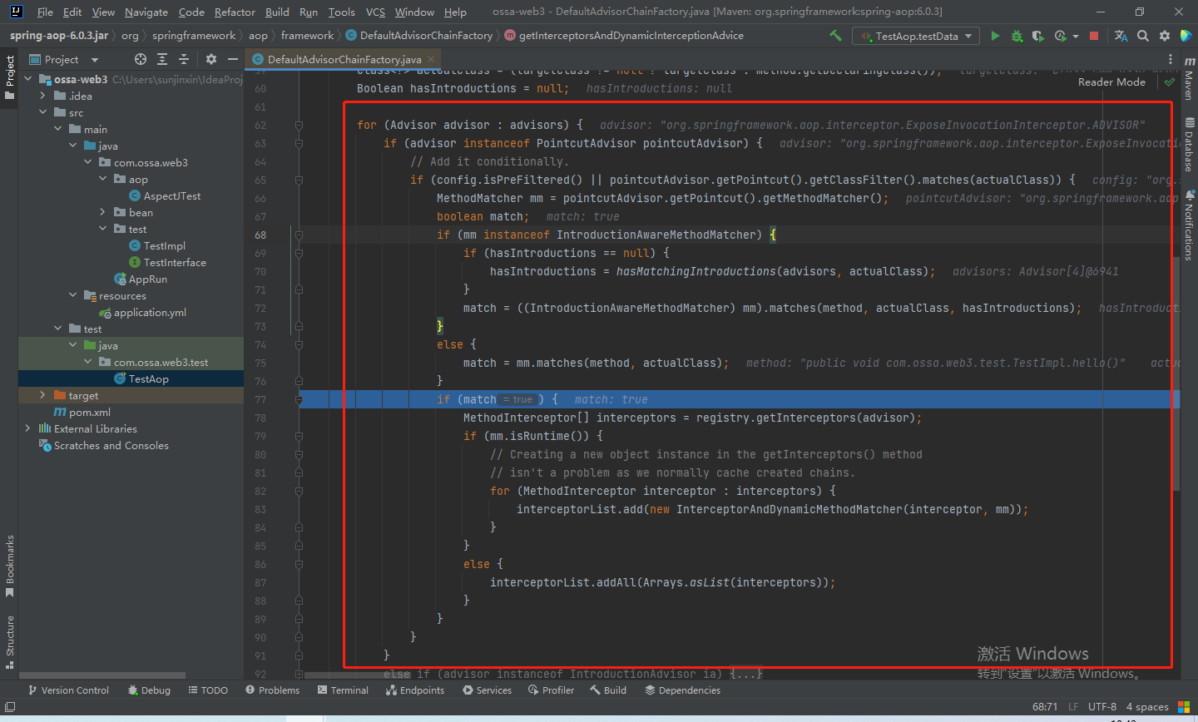This screenshot has height=722, width=1198.
Task: Run TestAop.testData with the green play icon
Action: click(x=995, y=36)
